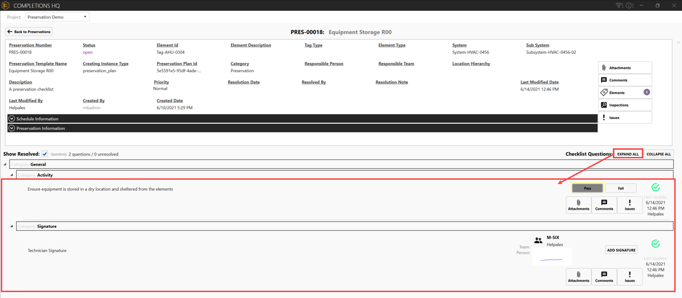The image size is (682, 298).
Task: Open Issues for the dry location question
Action: tap(630, 205)
